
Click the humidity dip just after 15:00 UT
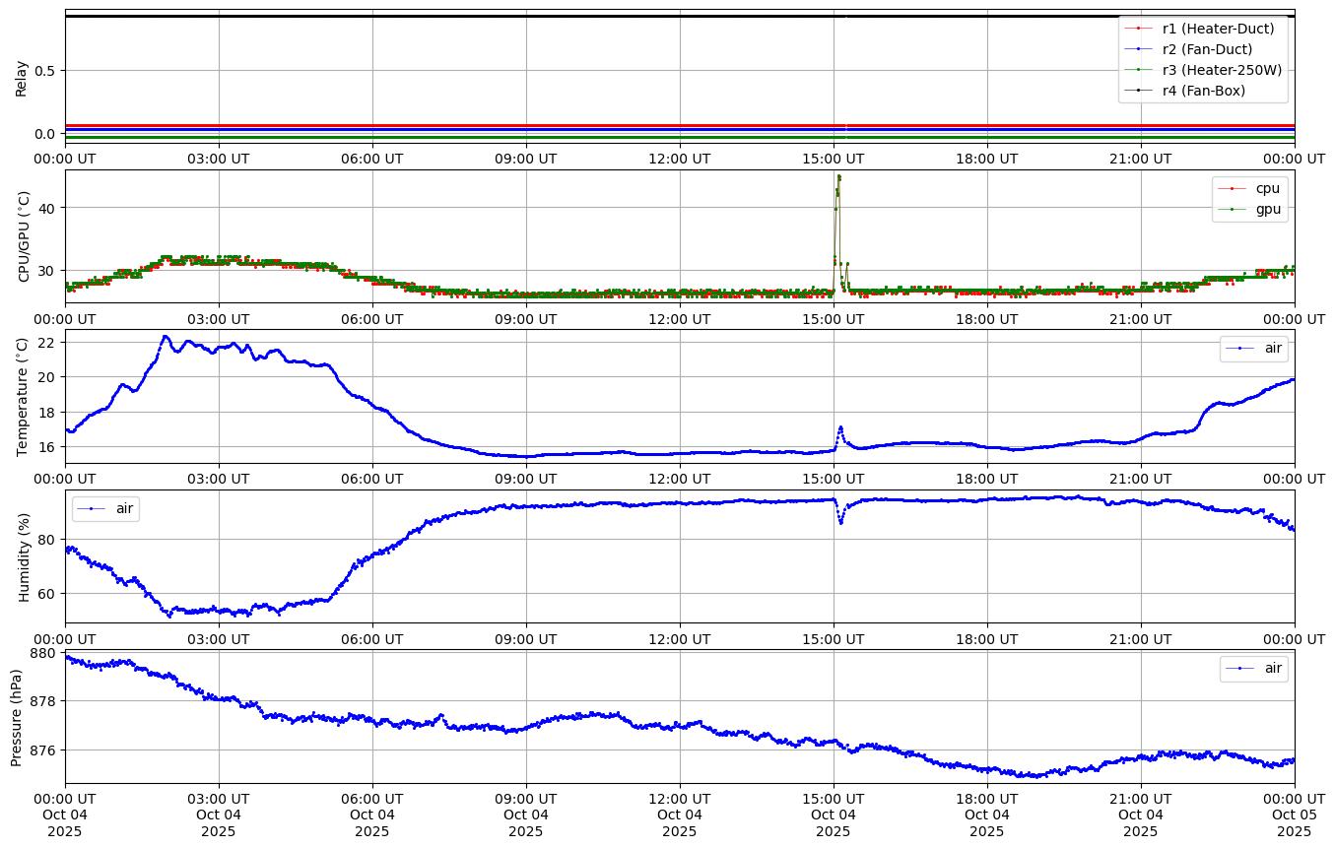[840, 521]
